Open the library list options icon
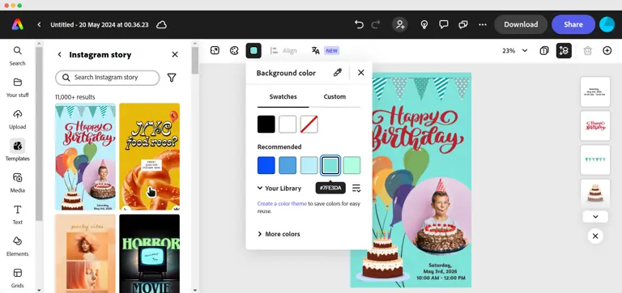The image size is (622, 293). pyautogui.click(x=356, y=188)
